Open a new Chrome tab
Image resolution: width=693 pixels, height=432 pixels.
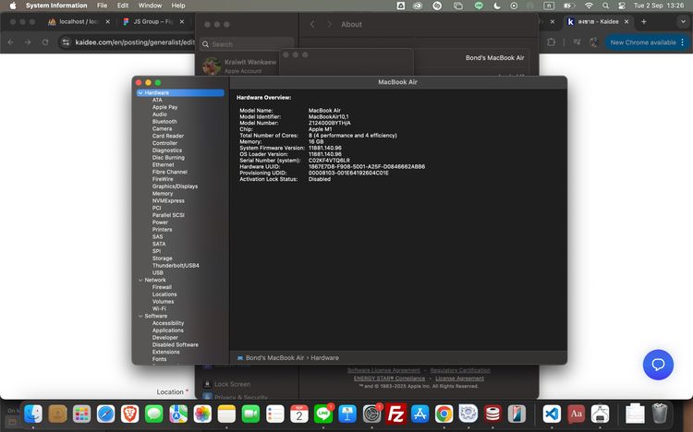coord(643,21)
